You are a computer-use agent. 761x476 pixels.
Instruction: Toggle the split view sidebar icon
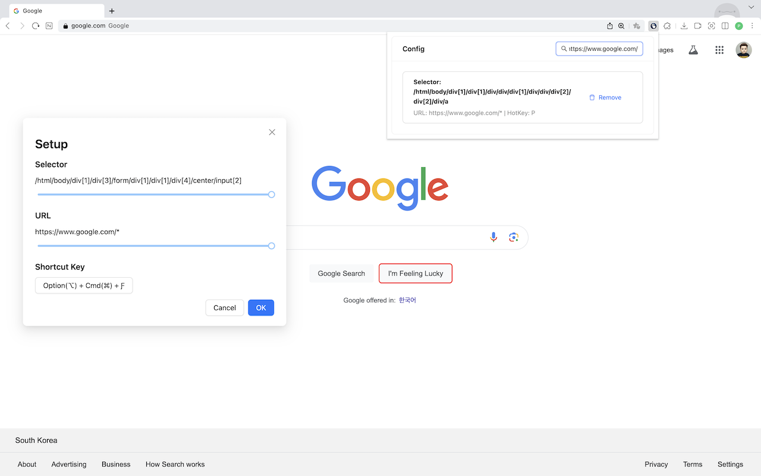[725, 26]
